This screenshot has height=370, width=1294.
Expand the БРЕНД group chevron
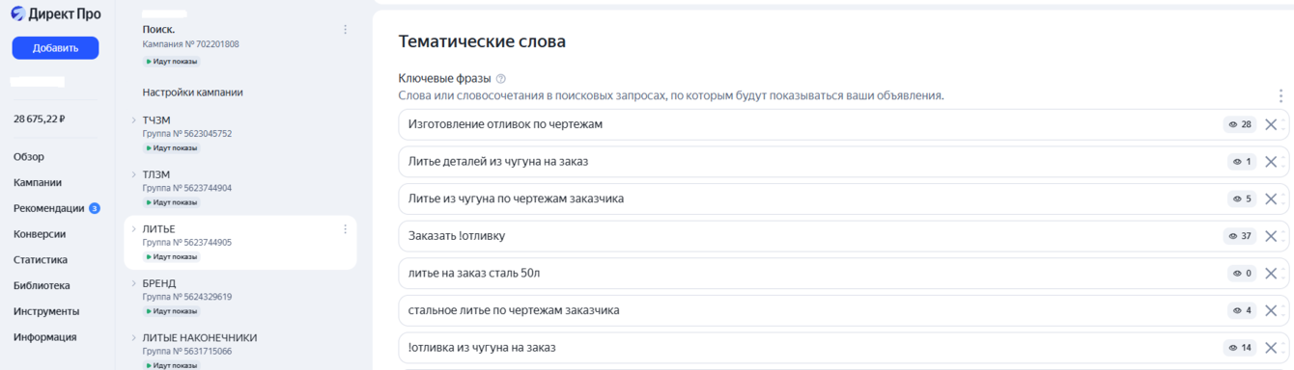(134, 283)
